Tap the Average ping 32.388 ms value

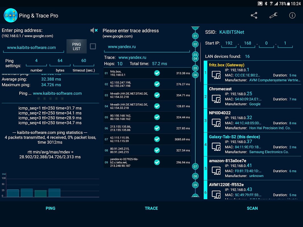(x=51, y=79)
